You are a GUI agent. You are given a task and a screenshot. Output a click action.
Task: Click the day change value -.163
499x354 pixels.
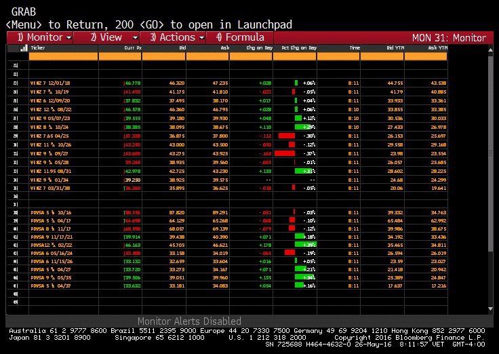point(265,154)
